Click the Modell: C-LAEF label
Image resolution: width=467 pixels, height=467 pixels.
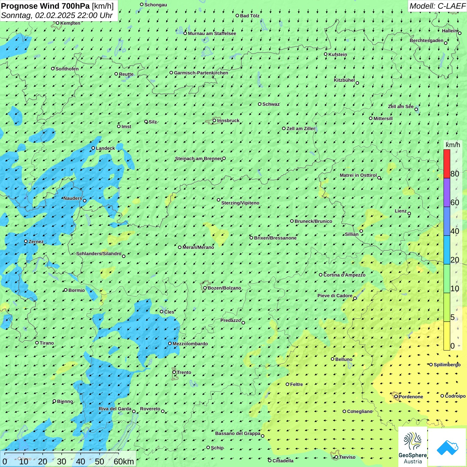click(437, 6)
